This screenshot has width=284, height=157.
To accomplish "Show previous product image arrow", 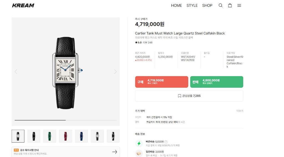I will tap(16, 72).
